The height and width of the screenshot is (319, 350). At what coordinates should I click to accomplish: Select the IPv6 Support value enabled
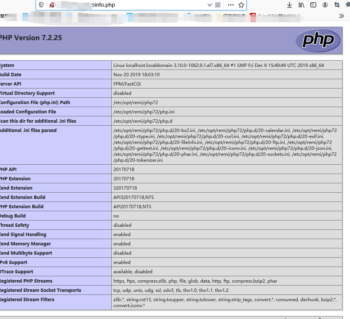[122, 262]
